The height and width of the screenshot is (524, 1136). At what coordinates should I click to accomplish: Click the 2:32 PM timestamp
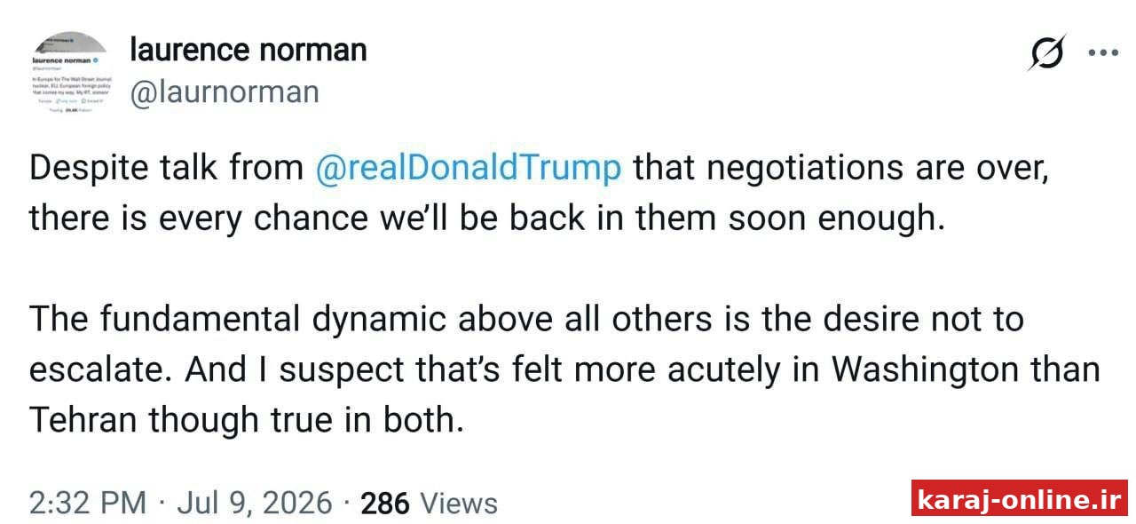(88, 503)
